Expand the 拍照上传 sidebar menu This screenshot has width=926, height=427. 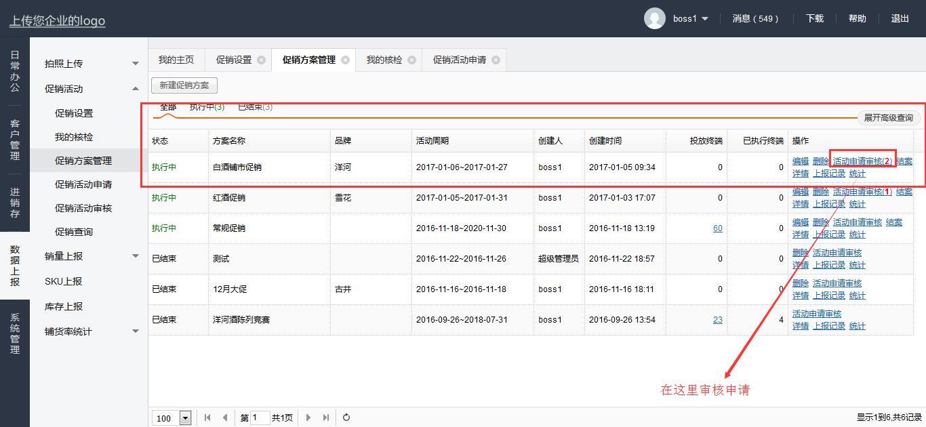(135, 64)
